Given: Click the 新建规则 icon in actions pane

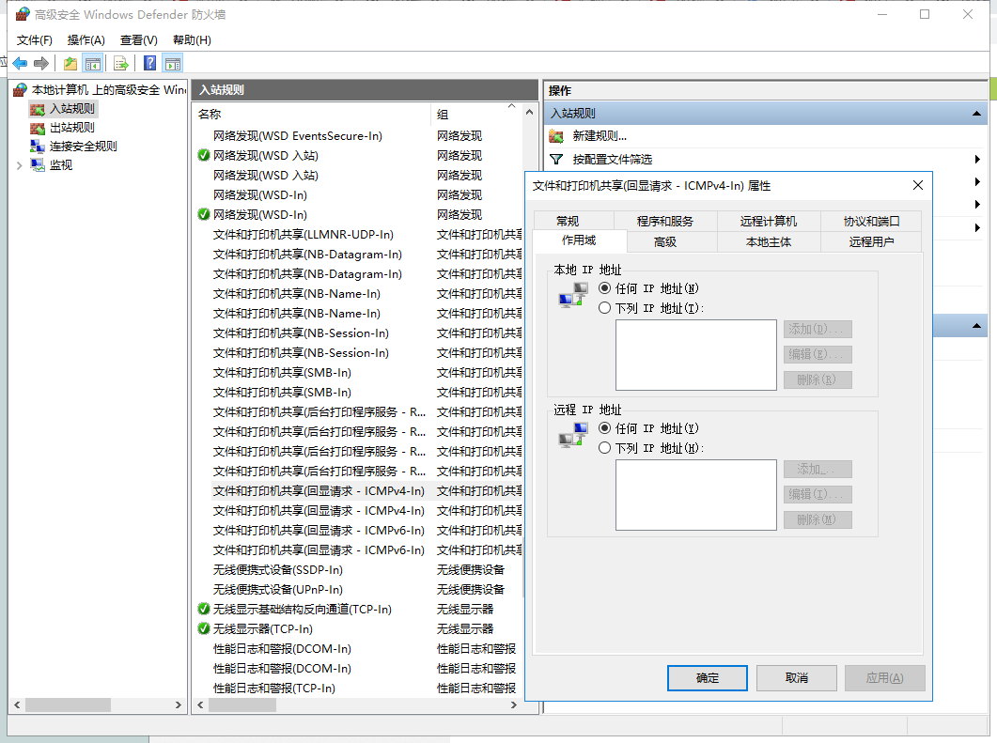Looking at the screenshot, I should pyautogui.click(x=556, y=136).
